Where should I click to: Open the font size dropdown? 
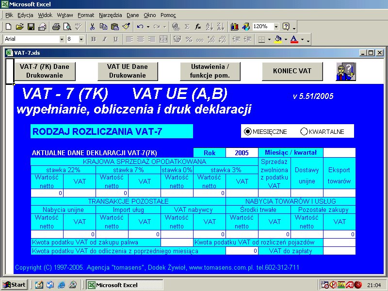(x=80, y=39)
